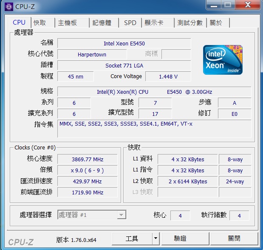Click the 執行緒數 value 4

239,216
